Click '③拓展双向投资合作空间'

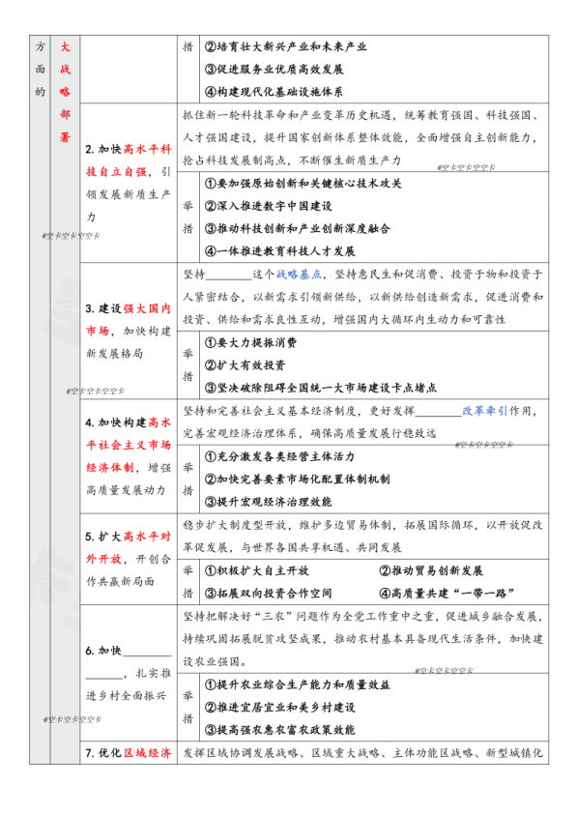point(268,594)
